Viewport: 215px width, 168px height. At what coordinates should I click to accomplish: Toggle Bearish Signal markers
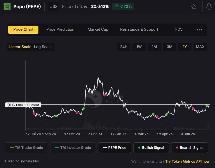[190, 148]
